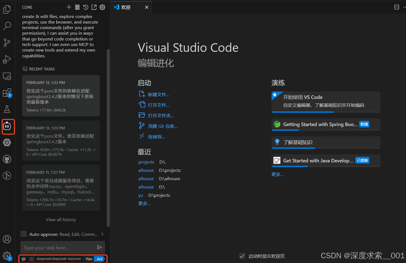Open the GitHub icon in activity bar
Image resolution: width=406 pixels, height=263 pixels.
click(7, 159)
